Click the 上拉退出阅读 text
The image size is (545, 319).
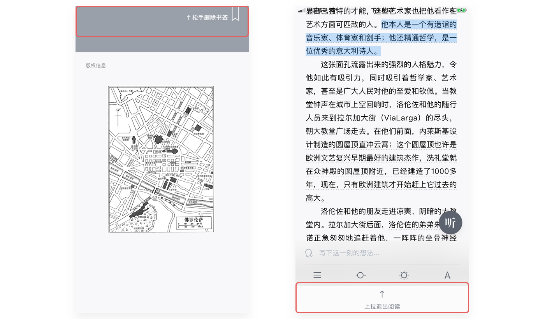382,307
